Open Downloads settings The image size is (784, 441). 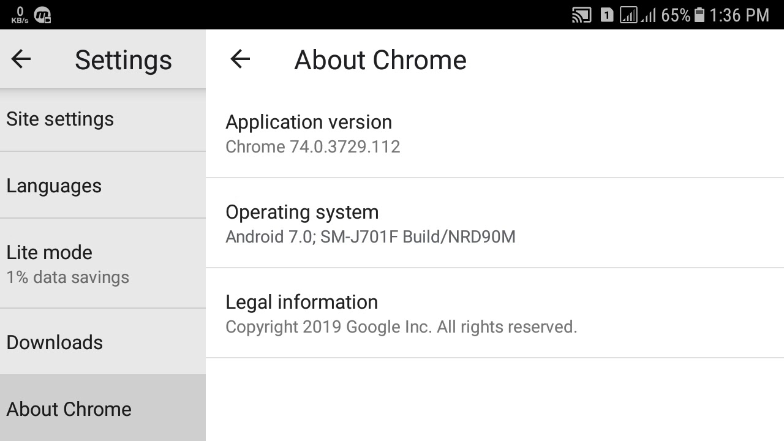coord(103,342)
